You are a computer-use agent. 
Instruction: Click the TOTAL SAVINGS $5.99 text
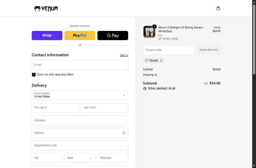click(161, 89)
